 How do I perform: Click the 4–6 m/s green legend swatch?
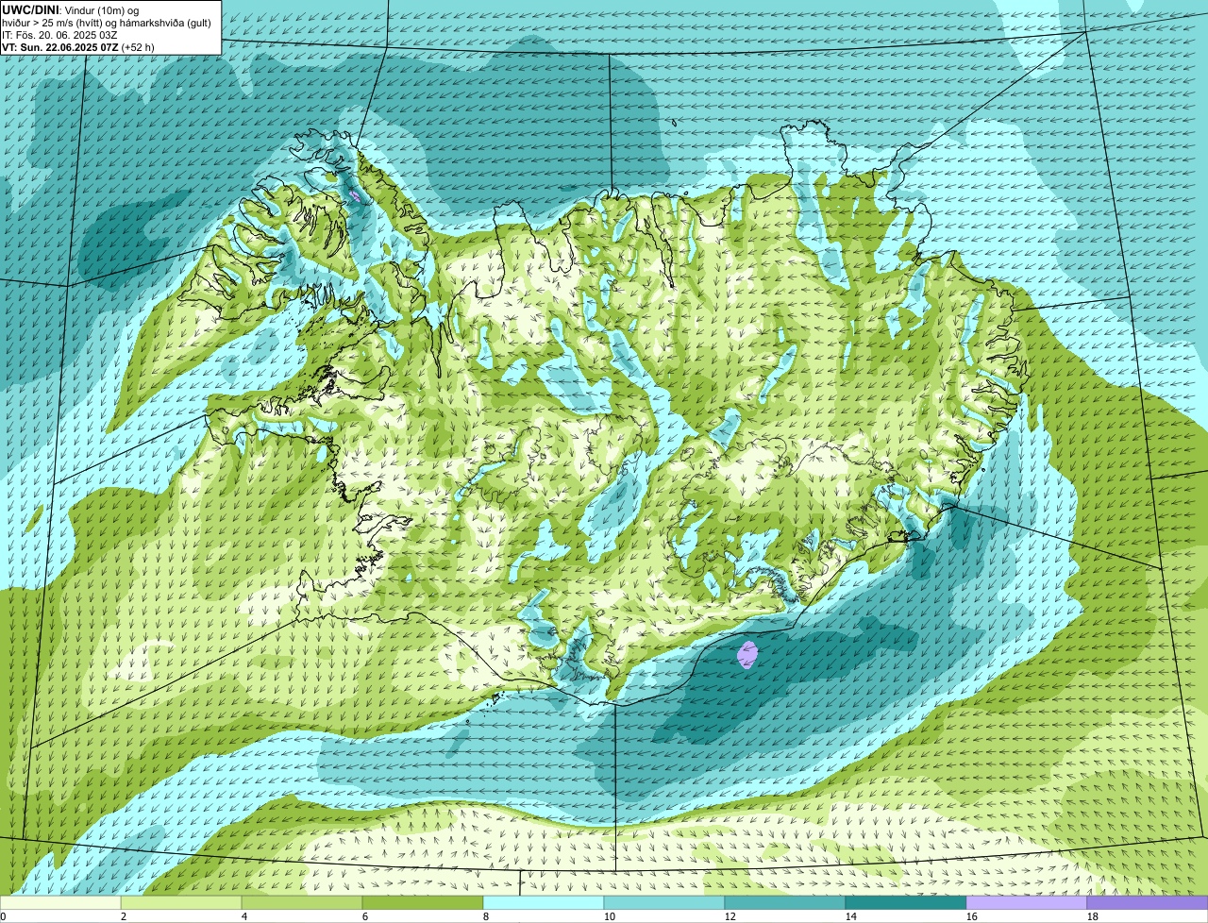(302, 903)
